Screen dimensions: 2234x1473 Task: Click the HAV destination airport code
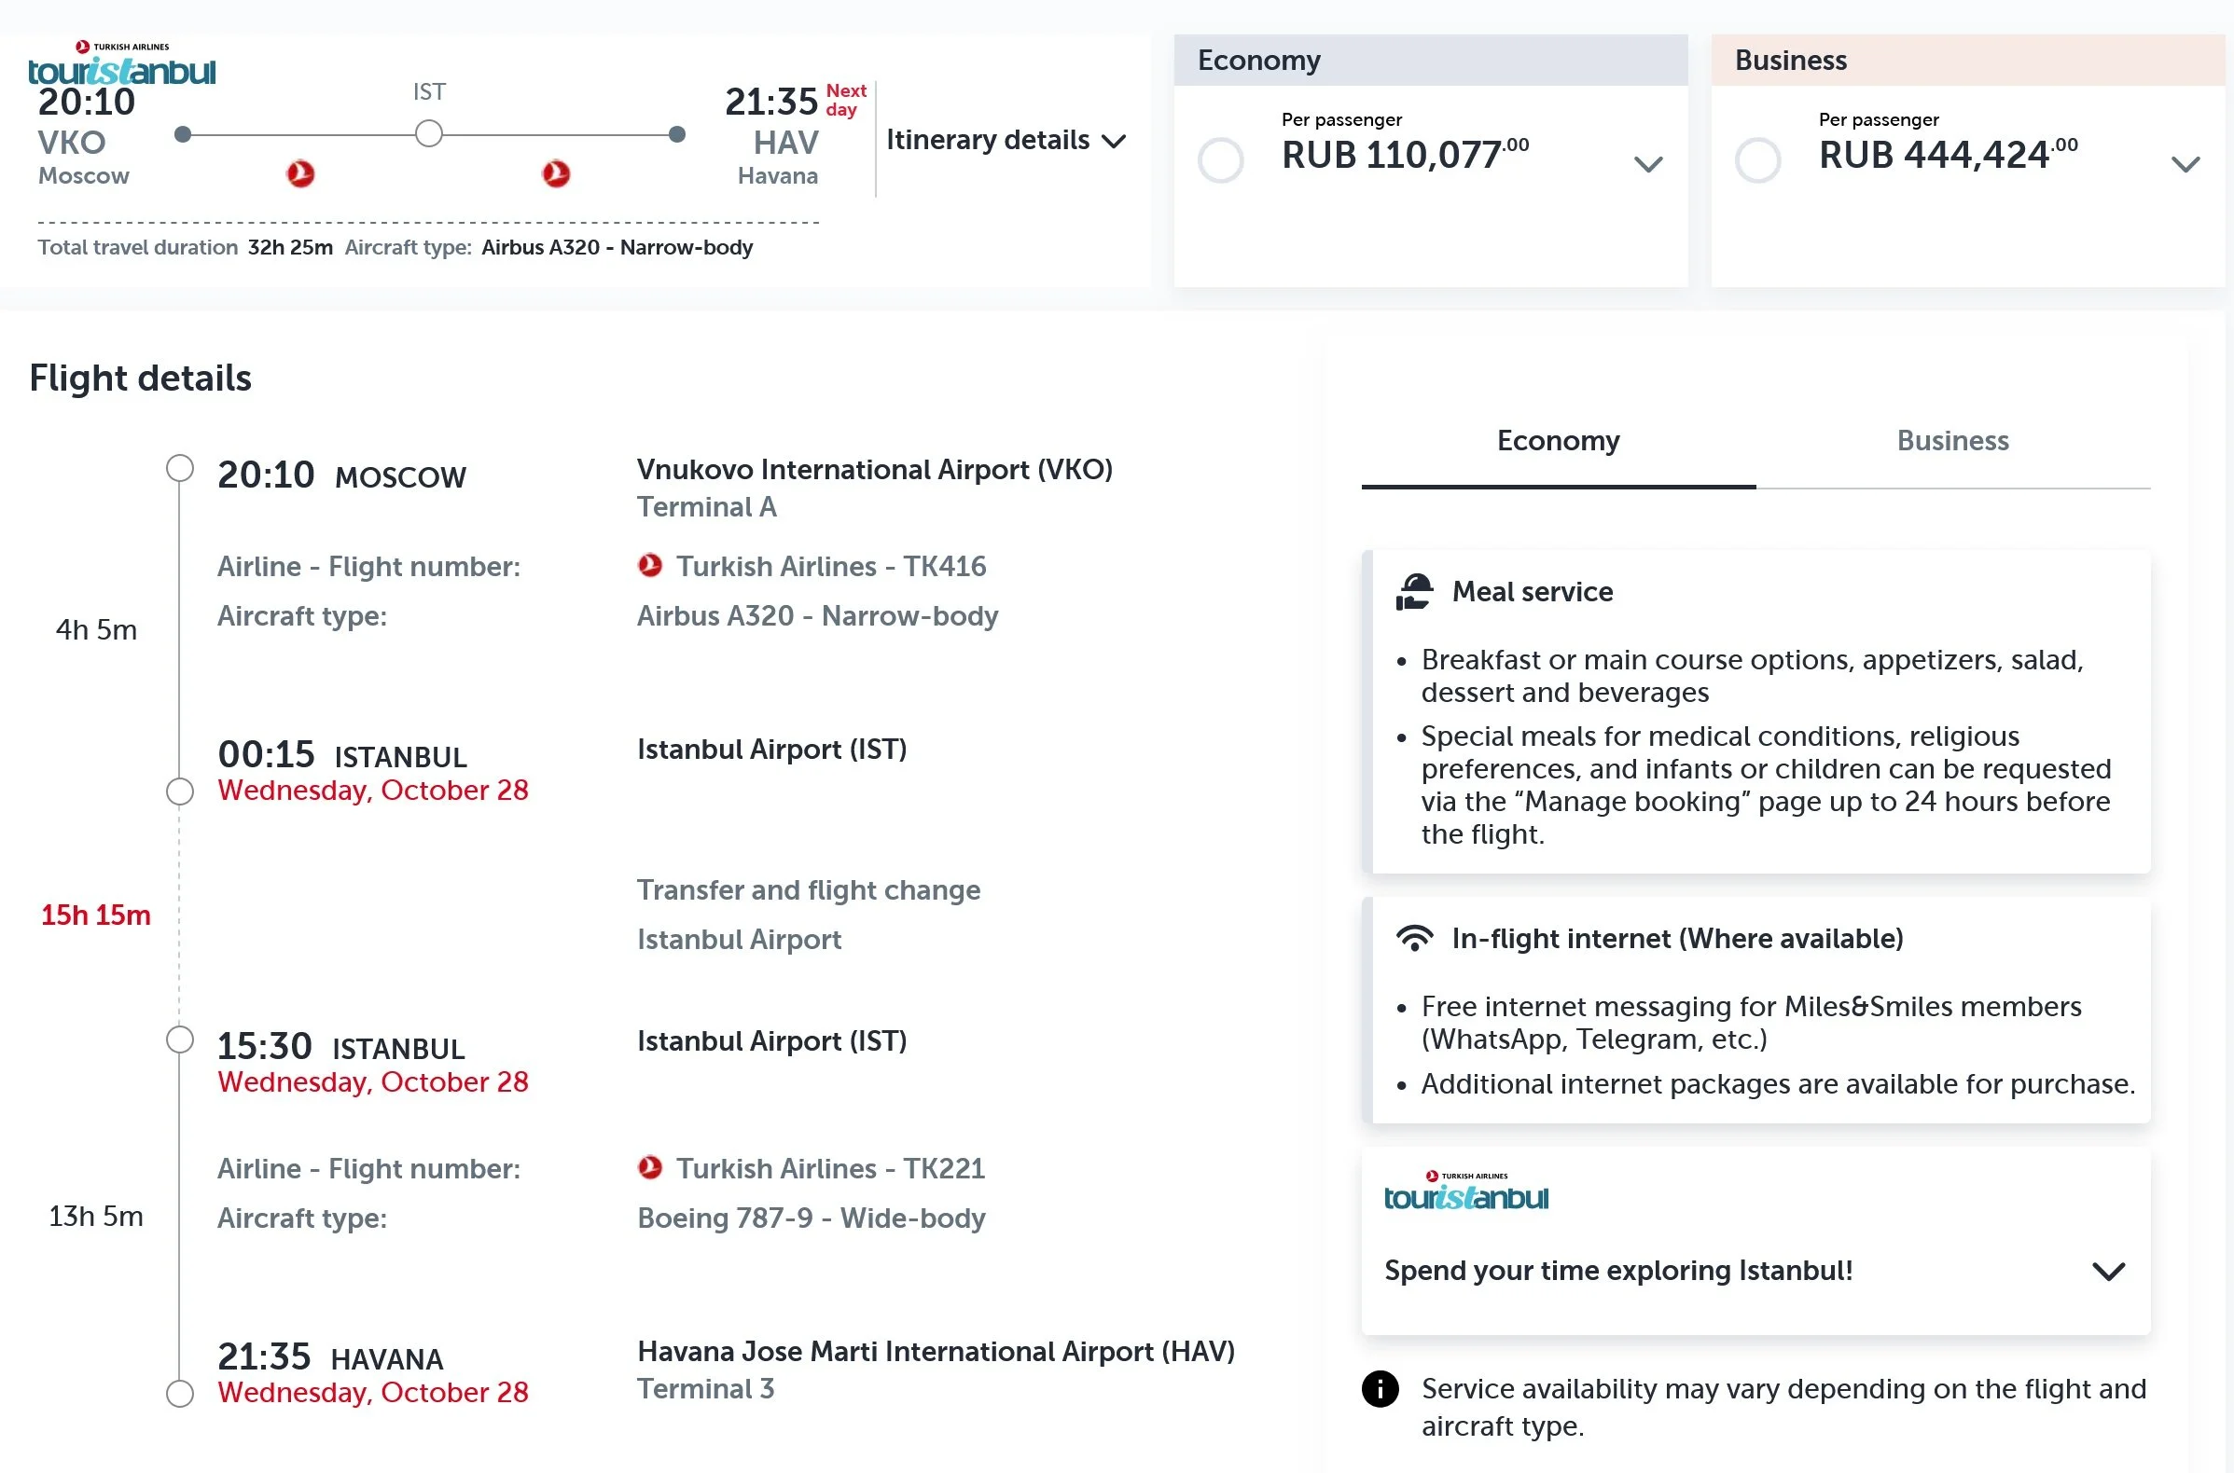click(785, 143)
